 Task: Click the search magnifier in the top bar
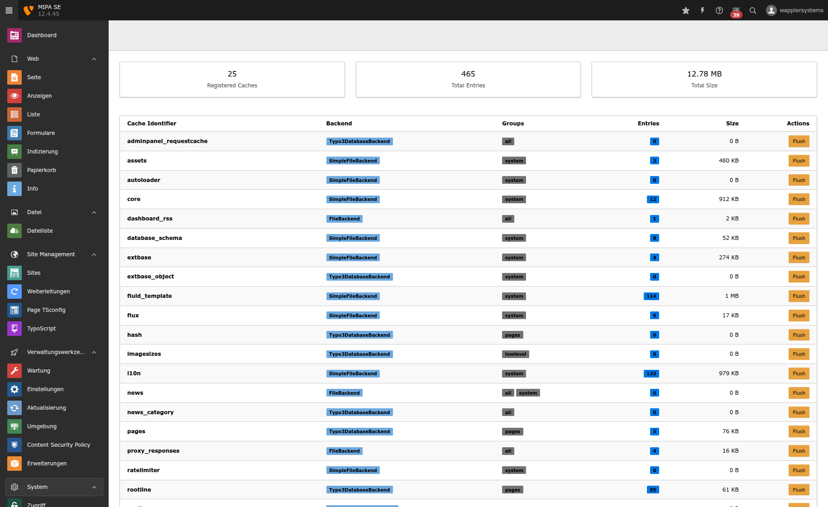pos(752,10)
